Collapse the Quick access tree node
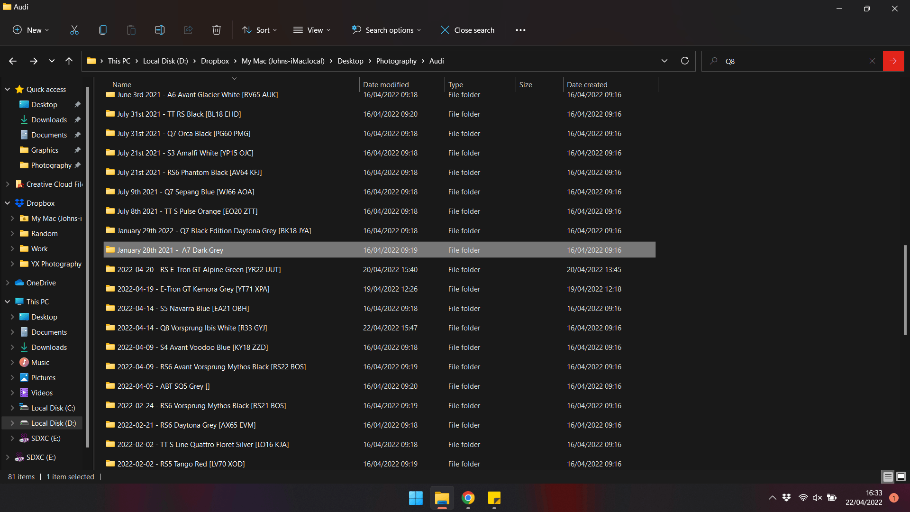Viewport: 910px width, 512px height. (8, 89)
